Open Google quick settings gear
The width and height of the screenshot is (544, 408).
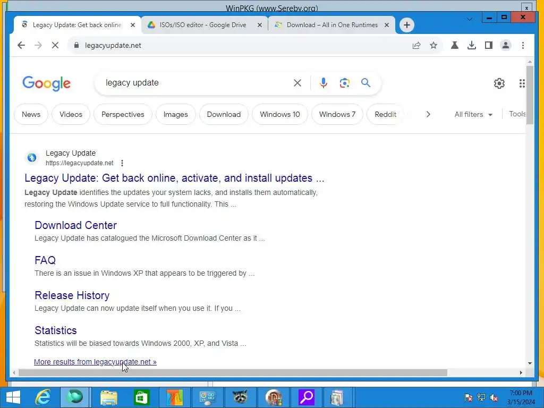point(499,83)
